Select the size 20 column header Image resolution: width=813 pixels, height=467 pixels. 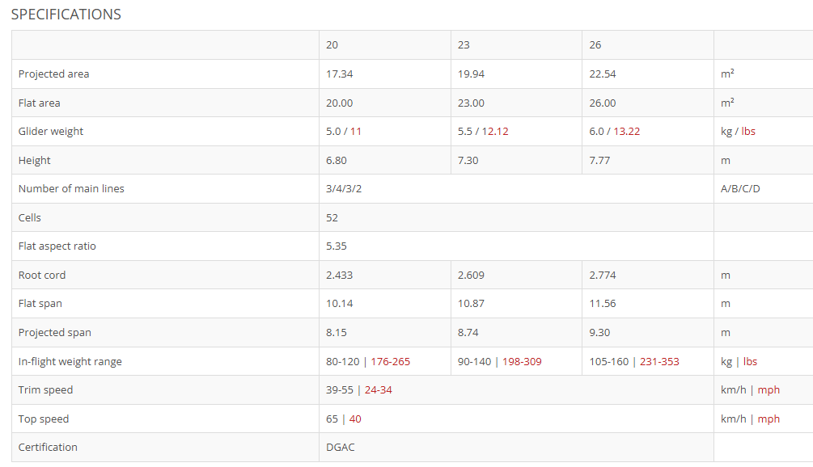point(332,45)
